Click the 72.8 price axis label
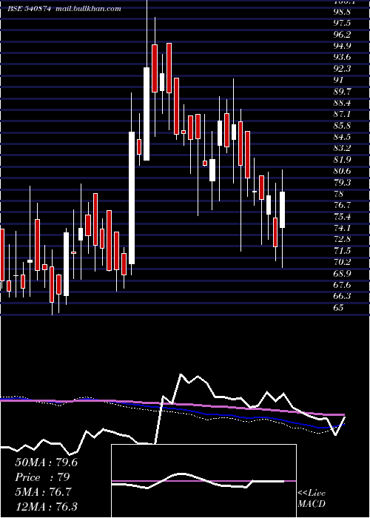Screen dimensions: 370x518 pyautogui.click(x=342, y=239)
